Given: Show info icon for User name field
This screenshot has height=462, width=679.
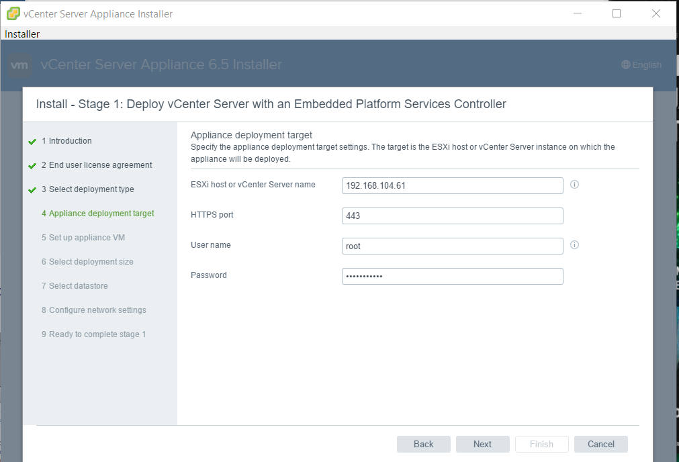Looking at the screenshot, I should point(574,245).
